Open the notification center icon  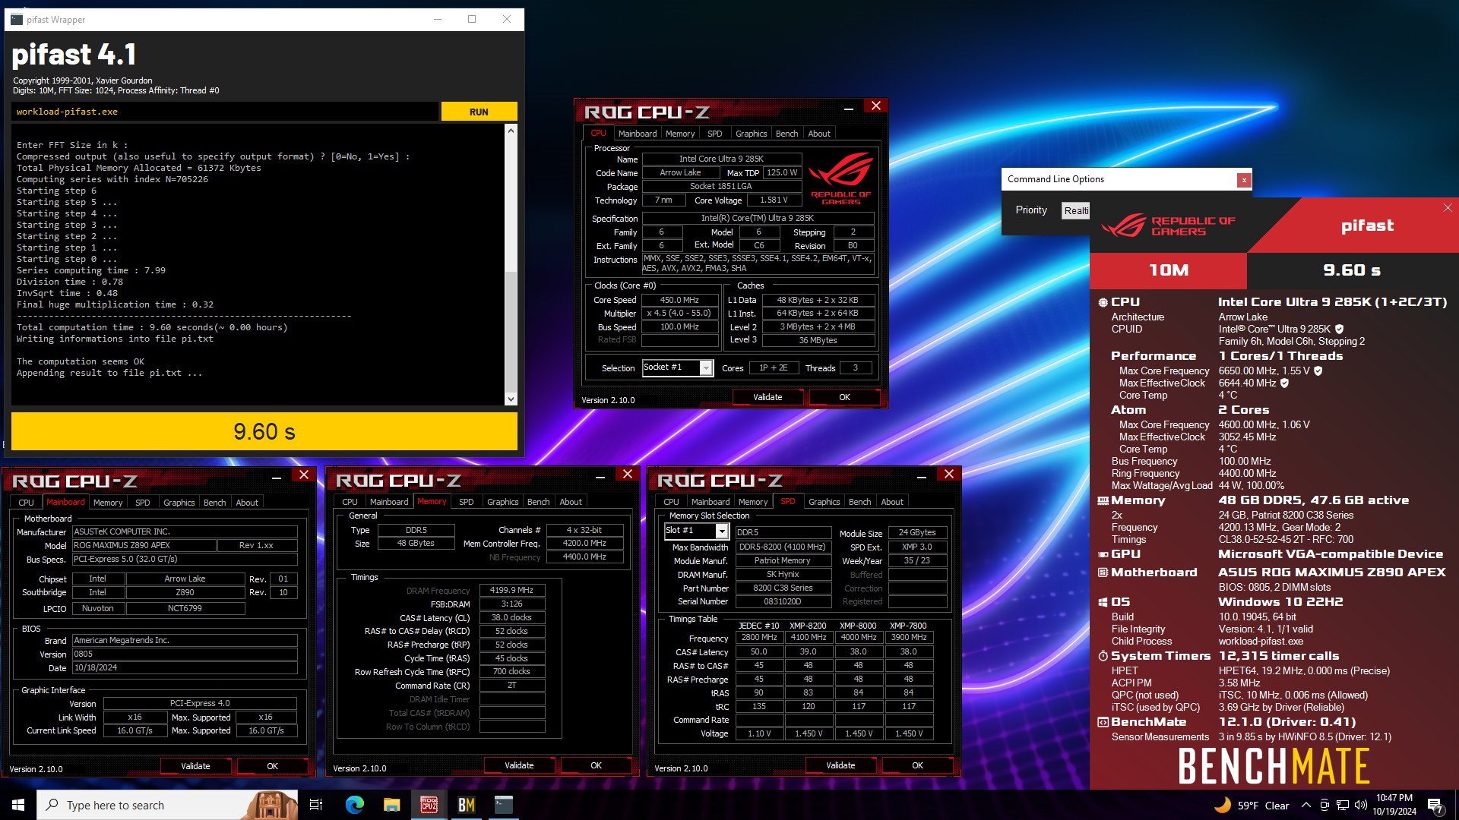[1435, 806]
